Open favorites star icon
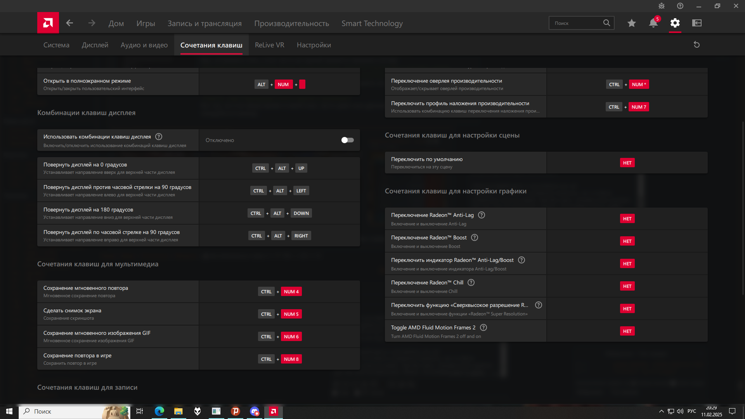 632,23
